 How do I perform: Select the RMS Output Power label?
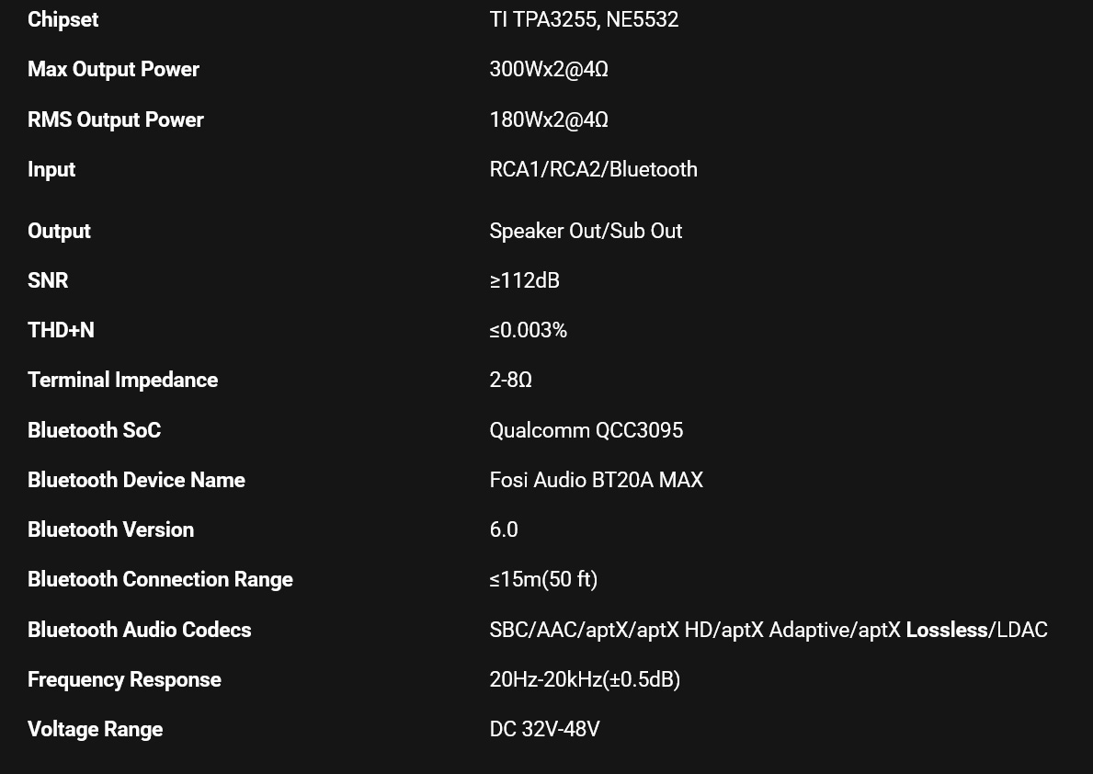coord(115,120)
